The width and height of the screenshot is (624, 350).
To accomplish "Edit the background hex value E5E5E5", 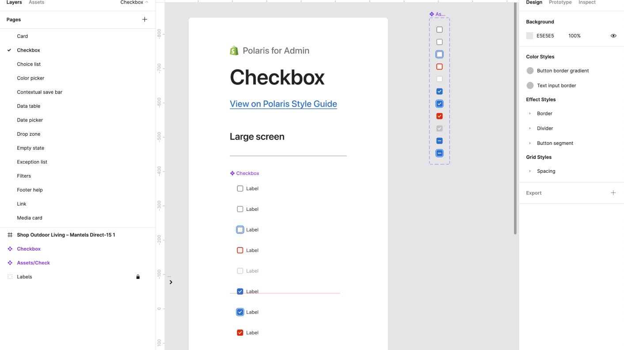I will click(x=545, y=36).
